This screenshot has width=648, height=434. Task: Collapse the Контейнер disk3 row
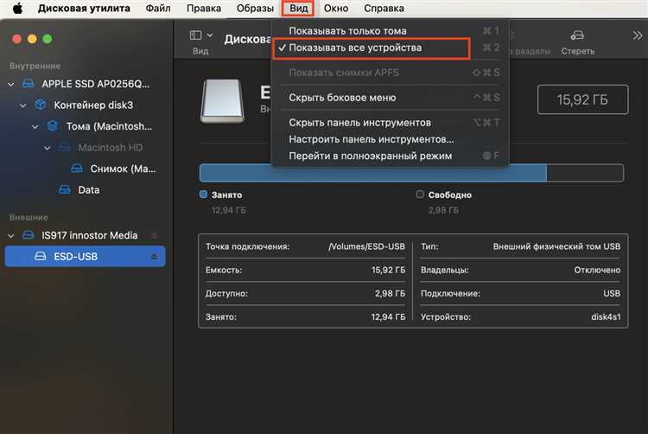pos(23,105)
